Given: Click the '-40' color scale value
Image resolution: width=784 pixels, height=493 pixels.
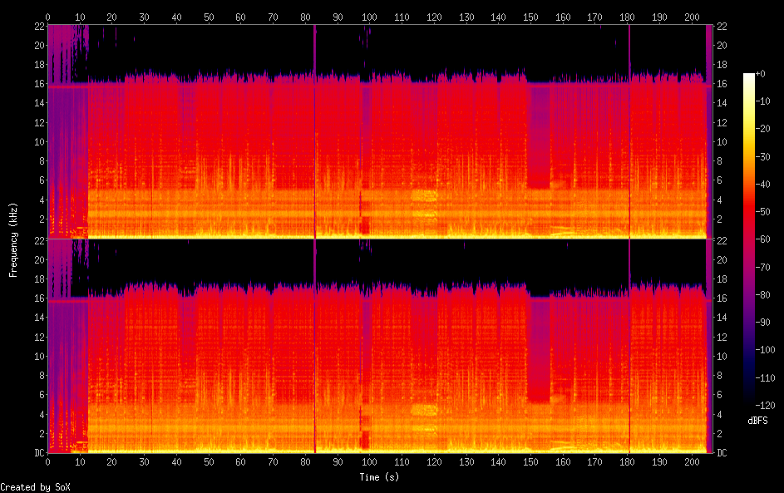Looking at the screenshot, I should click(762, 184).
